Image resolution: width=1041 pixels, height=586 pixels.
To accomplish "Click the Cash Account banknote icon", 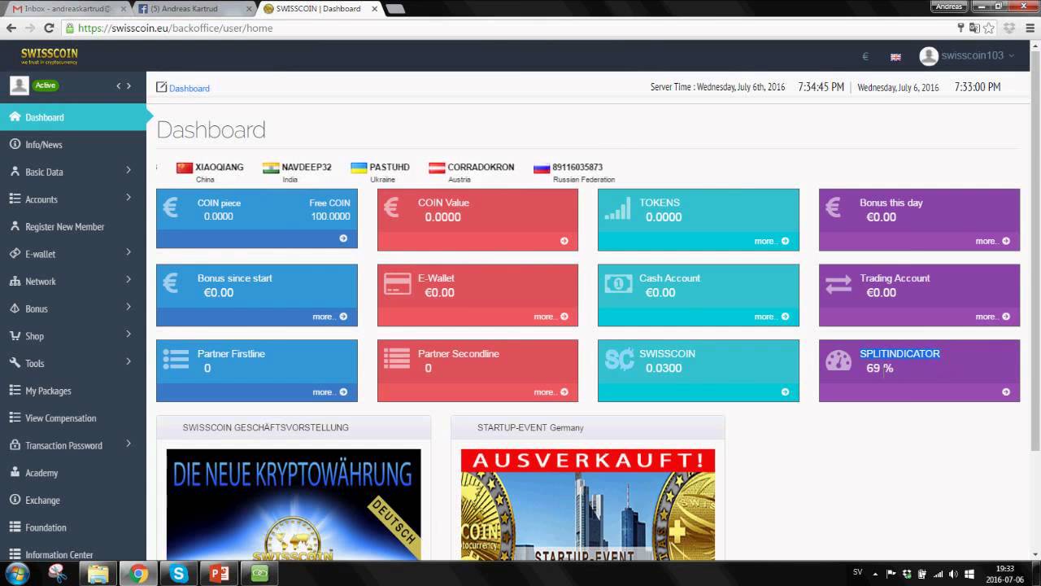I will 618,284.
